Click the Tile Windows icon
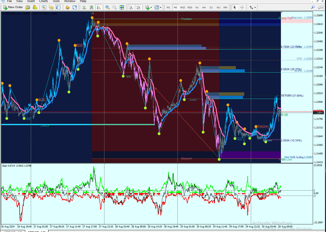Viewport: 326px width, 232px height. click(122, 7)
